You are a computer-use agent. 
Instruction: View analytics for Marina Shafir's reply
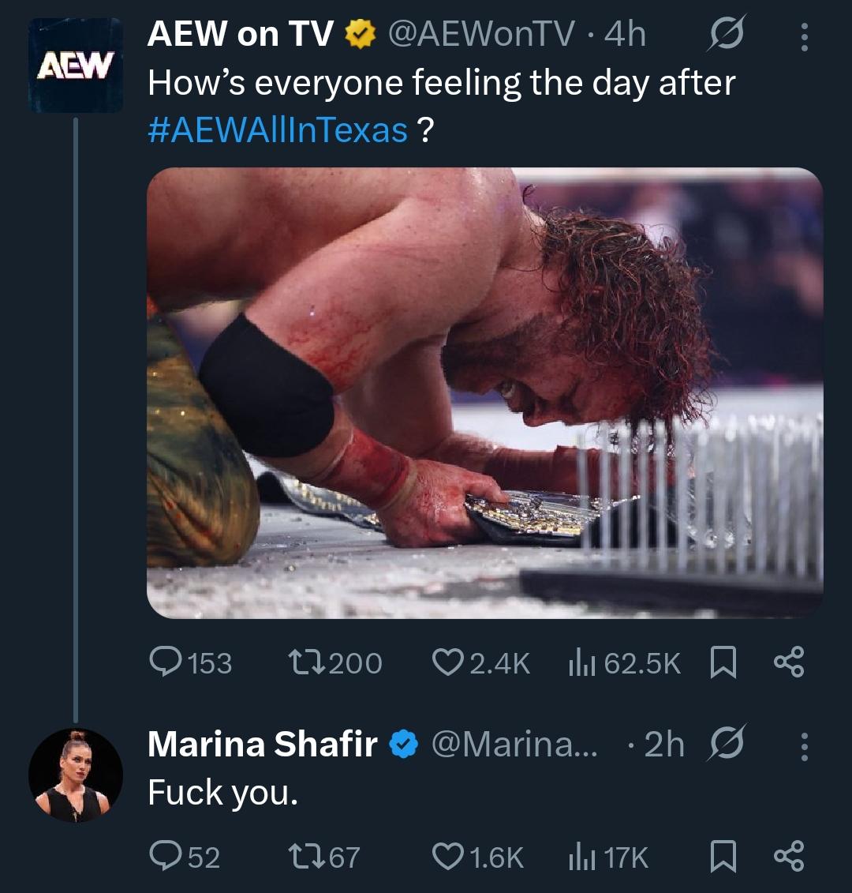click(578, 856)
